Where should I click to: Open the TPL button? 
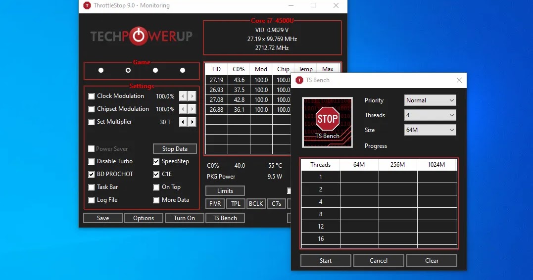236,204
